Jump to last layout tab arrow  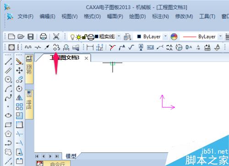(57, 156)
